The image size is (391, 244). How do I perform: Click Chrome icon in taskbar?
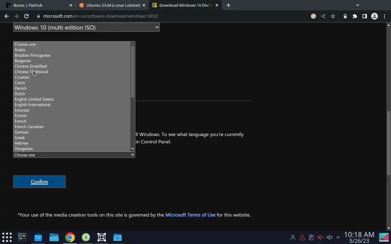(70, 237)
